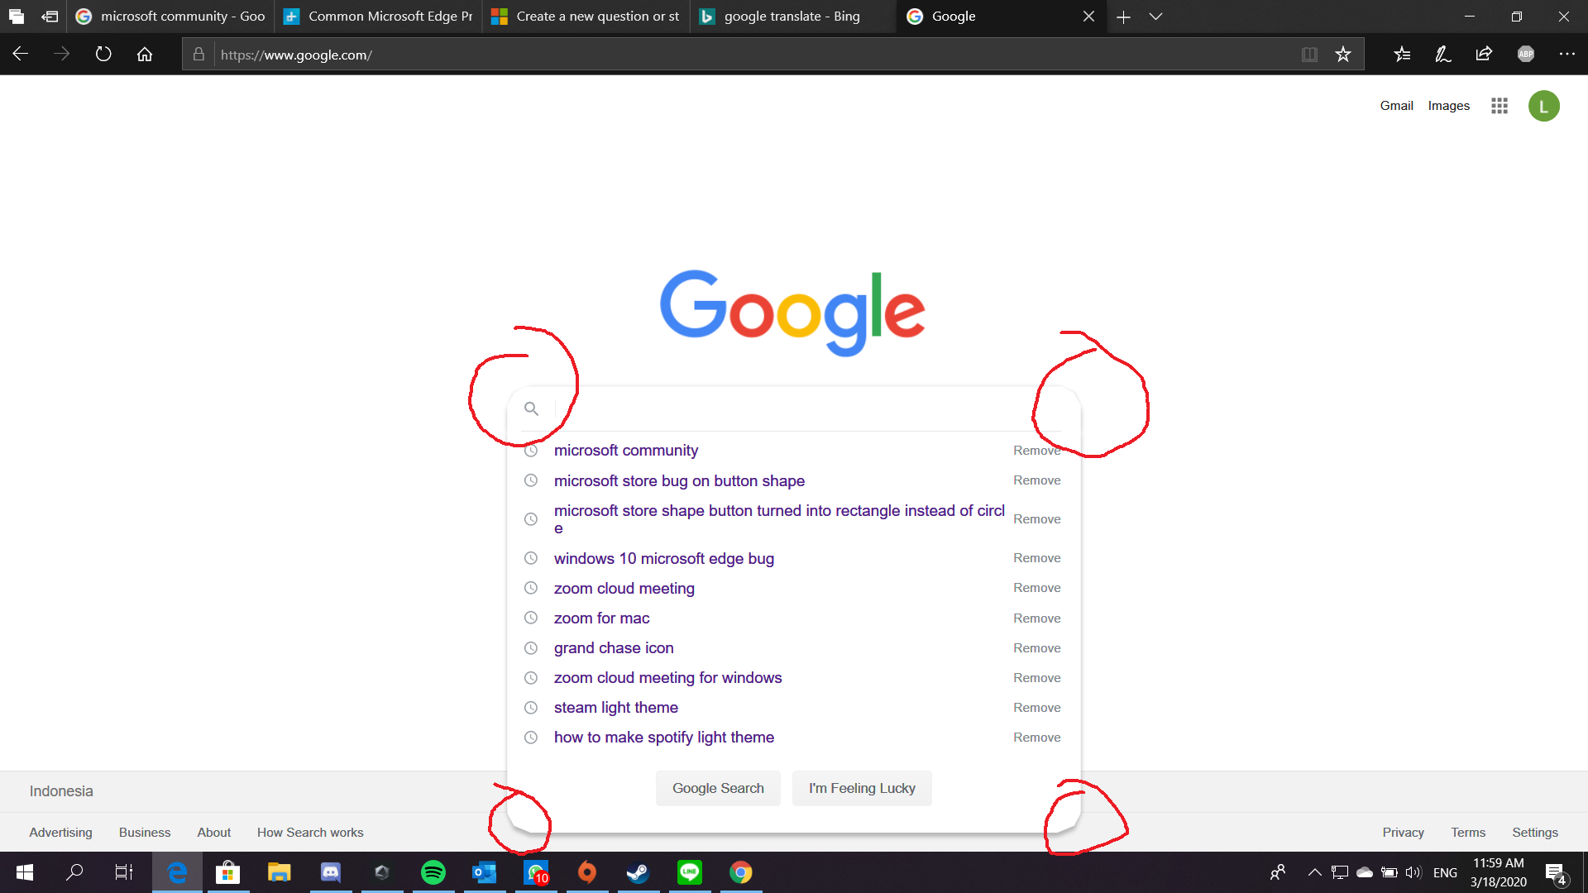Open the Action Center notifications
1588x893 pixels.
1556,873
